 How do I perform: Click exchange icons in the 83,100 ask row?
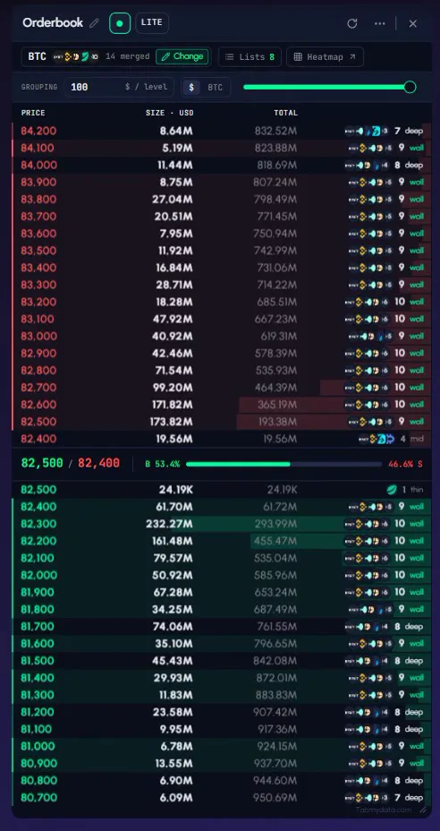tap(367, 319)
